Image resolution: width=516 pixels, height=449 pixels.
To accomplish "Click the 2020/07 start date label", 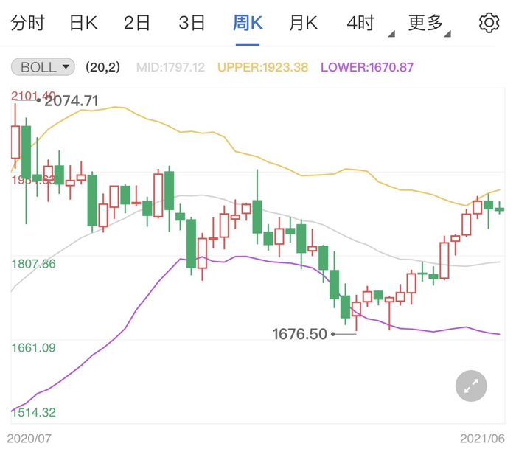I will 29,438.
